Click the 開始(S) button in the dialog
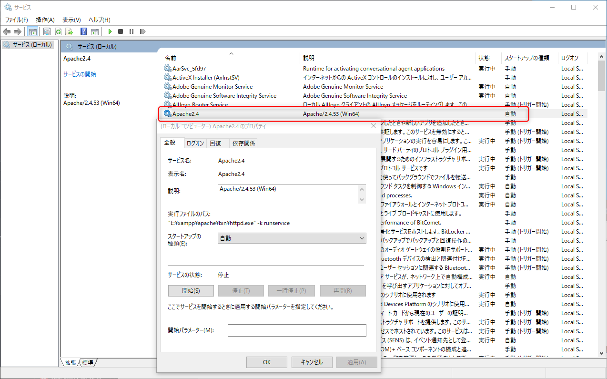The image size is (607, 379). tap(191, 290)
